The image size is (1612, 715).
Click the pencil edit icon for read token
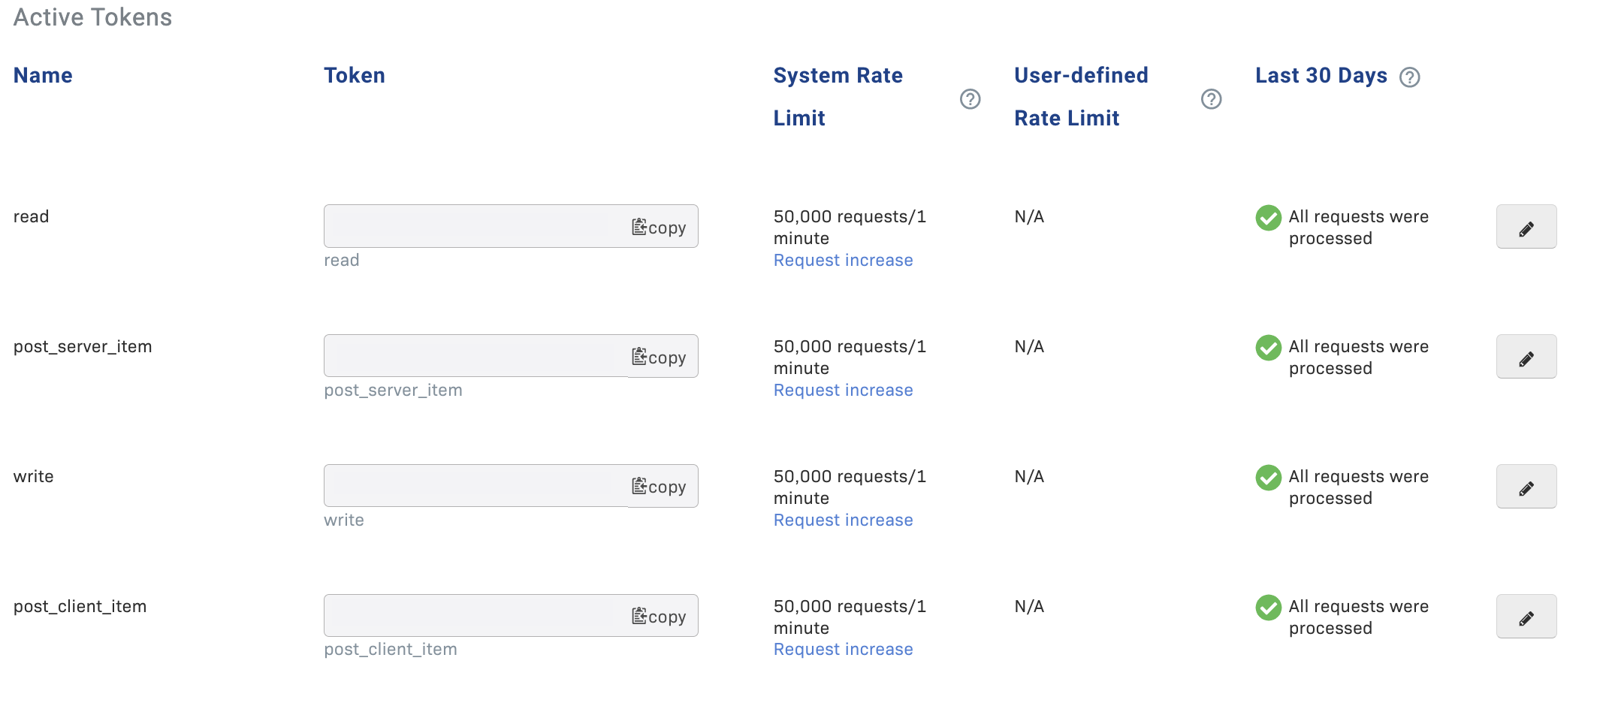(x=1526, y=227)
